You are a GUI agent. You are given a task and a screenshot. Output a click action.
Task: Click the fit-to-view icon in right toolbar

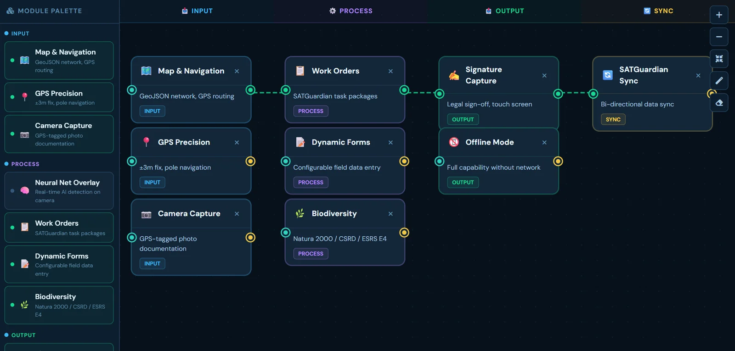(719, 59)
